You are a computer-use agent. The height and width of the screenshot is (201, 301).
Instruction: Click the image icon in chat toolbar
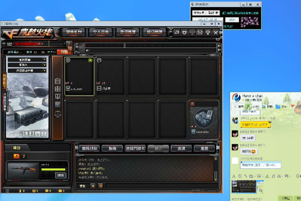coord(259,176)
